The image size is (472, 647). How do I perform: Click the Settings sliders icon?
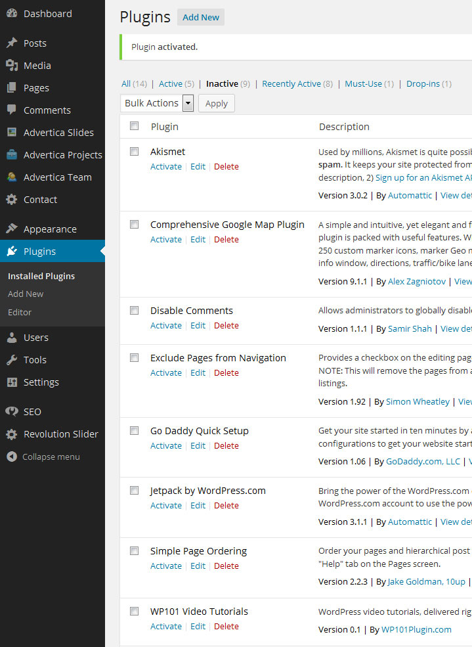coord(12,382)
